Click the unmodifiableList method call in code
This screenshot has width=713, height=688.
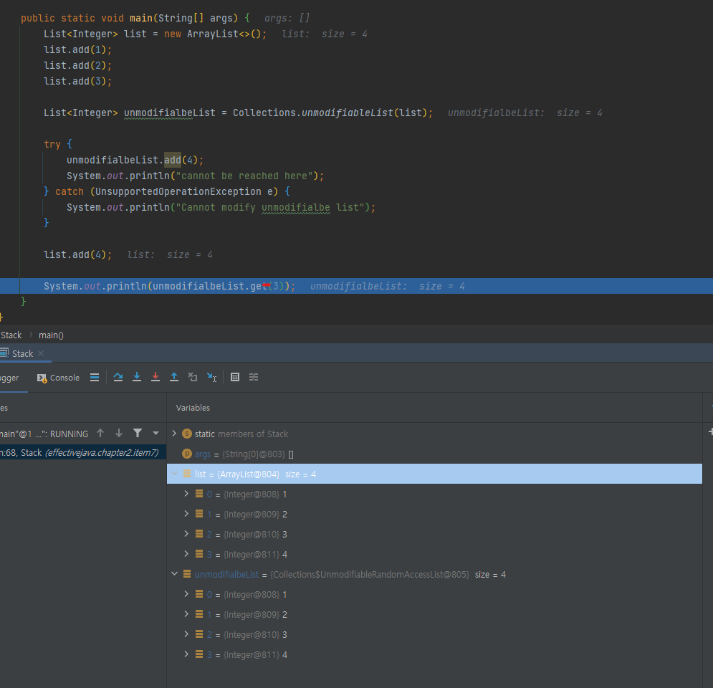click(348, 113)
